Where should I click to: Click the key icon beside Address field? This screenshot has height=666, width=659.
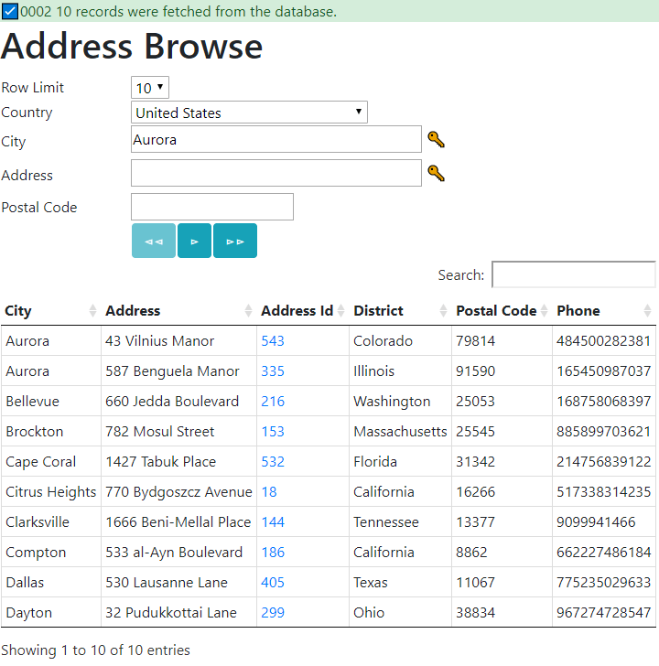pos(436,174)
